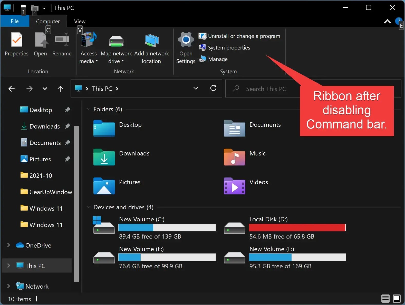Switch to the View ribbon tab
The height and width of the screenshot is (305, 405).
pyautogui.click(x=80, y=21)
